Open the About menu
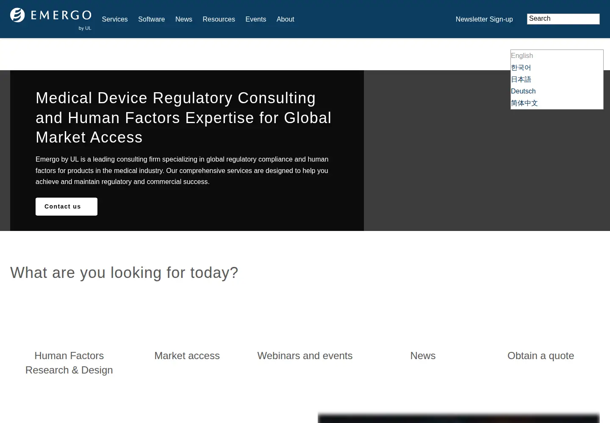Image resolution: width=610 pixels, height=423 pixels. [286, 19]
